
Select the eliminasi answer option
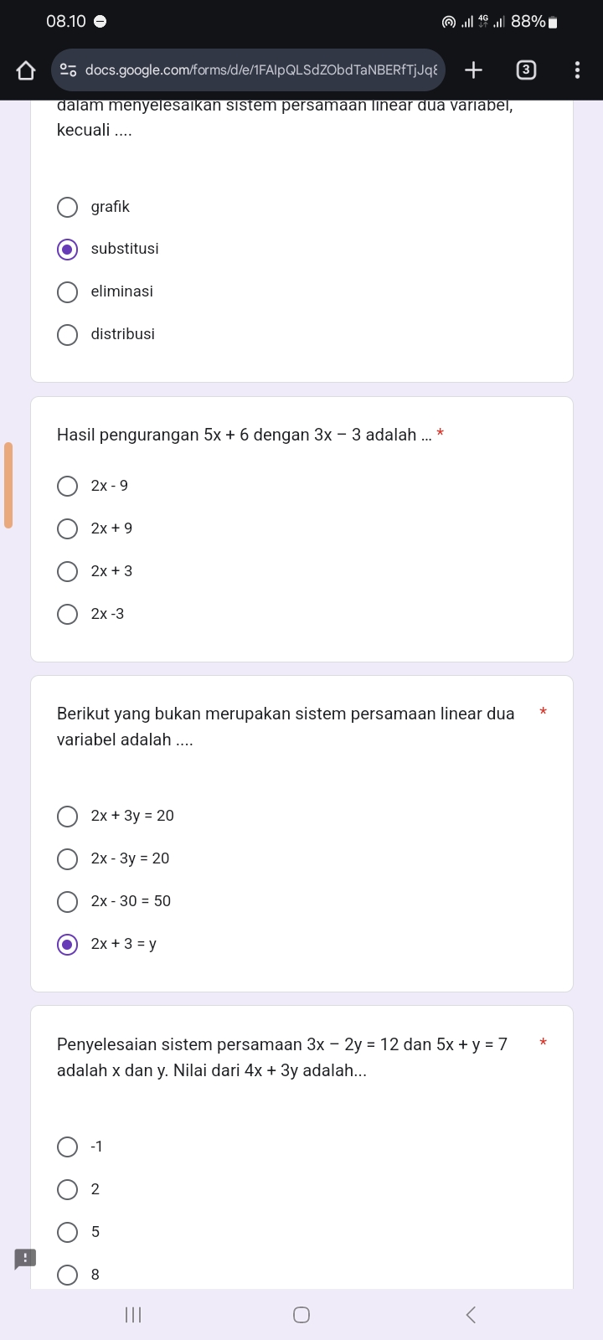(67, 291)
